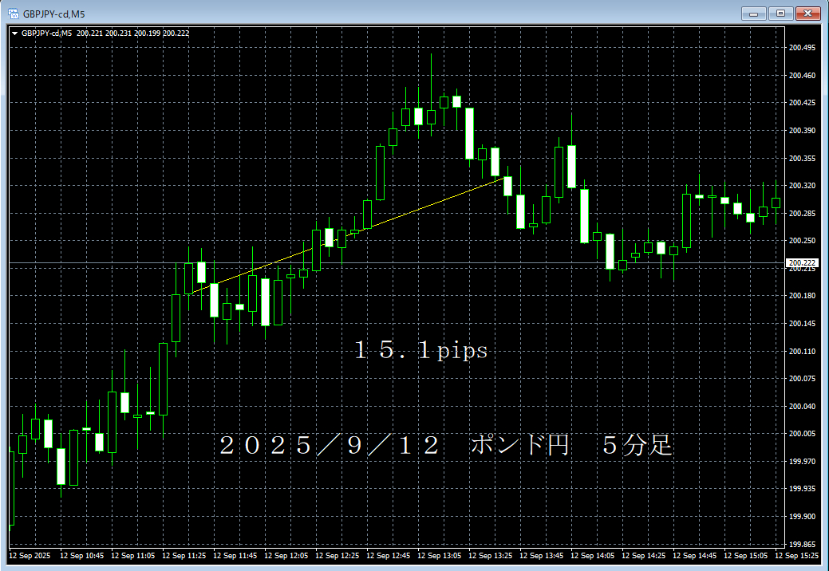Expand the GBPJPY-cd,M5 chart header triangle
829x571 pixels.
[x=15, y=33]
